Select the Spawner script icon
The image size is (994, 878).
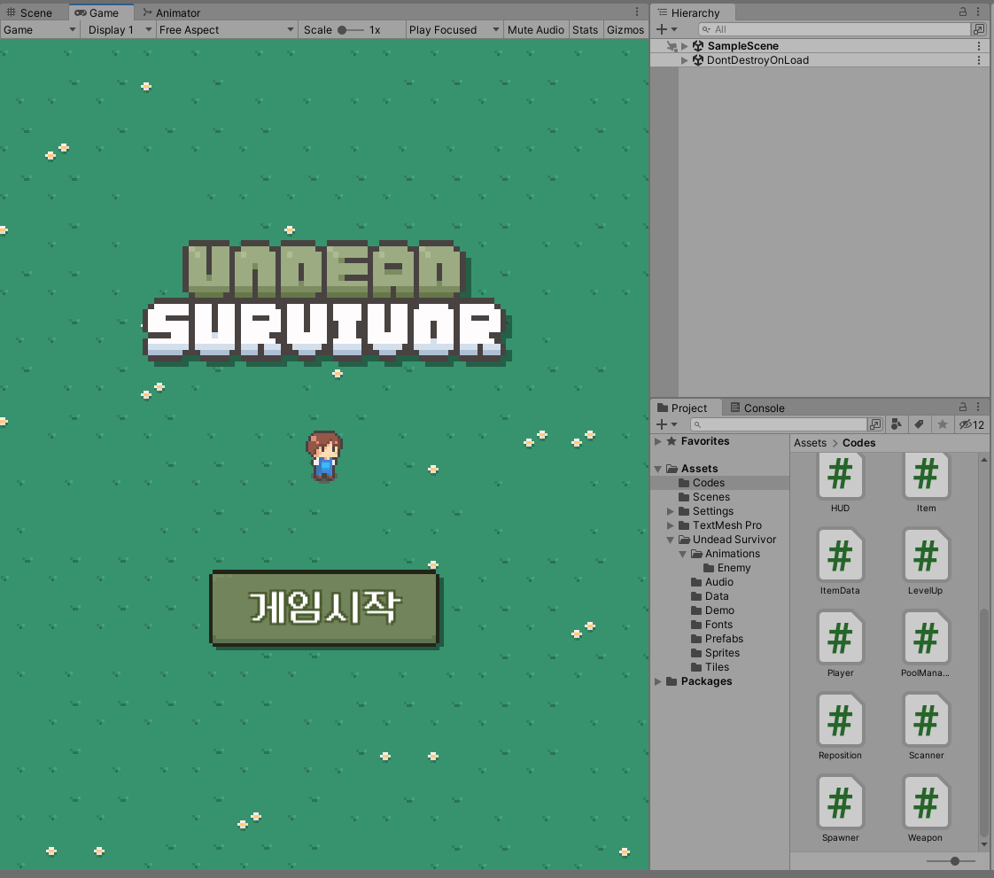click(x=840, y=802)
